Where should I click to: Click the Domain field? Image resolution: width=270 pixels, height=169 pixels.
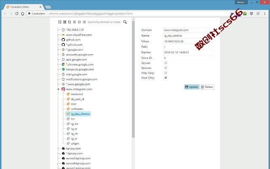(189, 30)
